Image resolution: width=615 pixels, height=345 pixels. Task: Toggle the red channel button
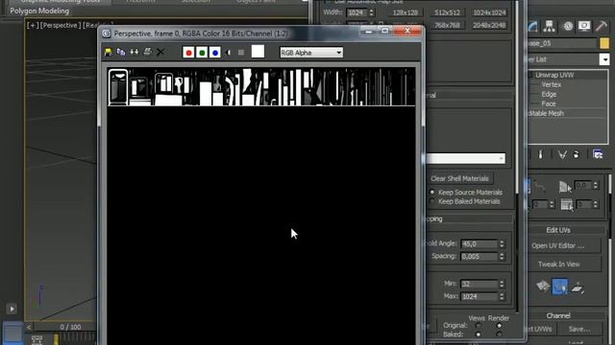coord(188,53)
